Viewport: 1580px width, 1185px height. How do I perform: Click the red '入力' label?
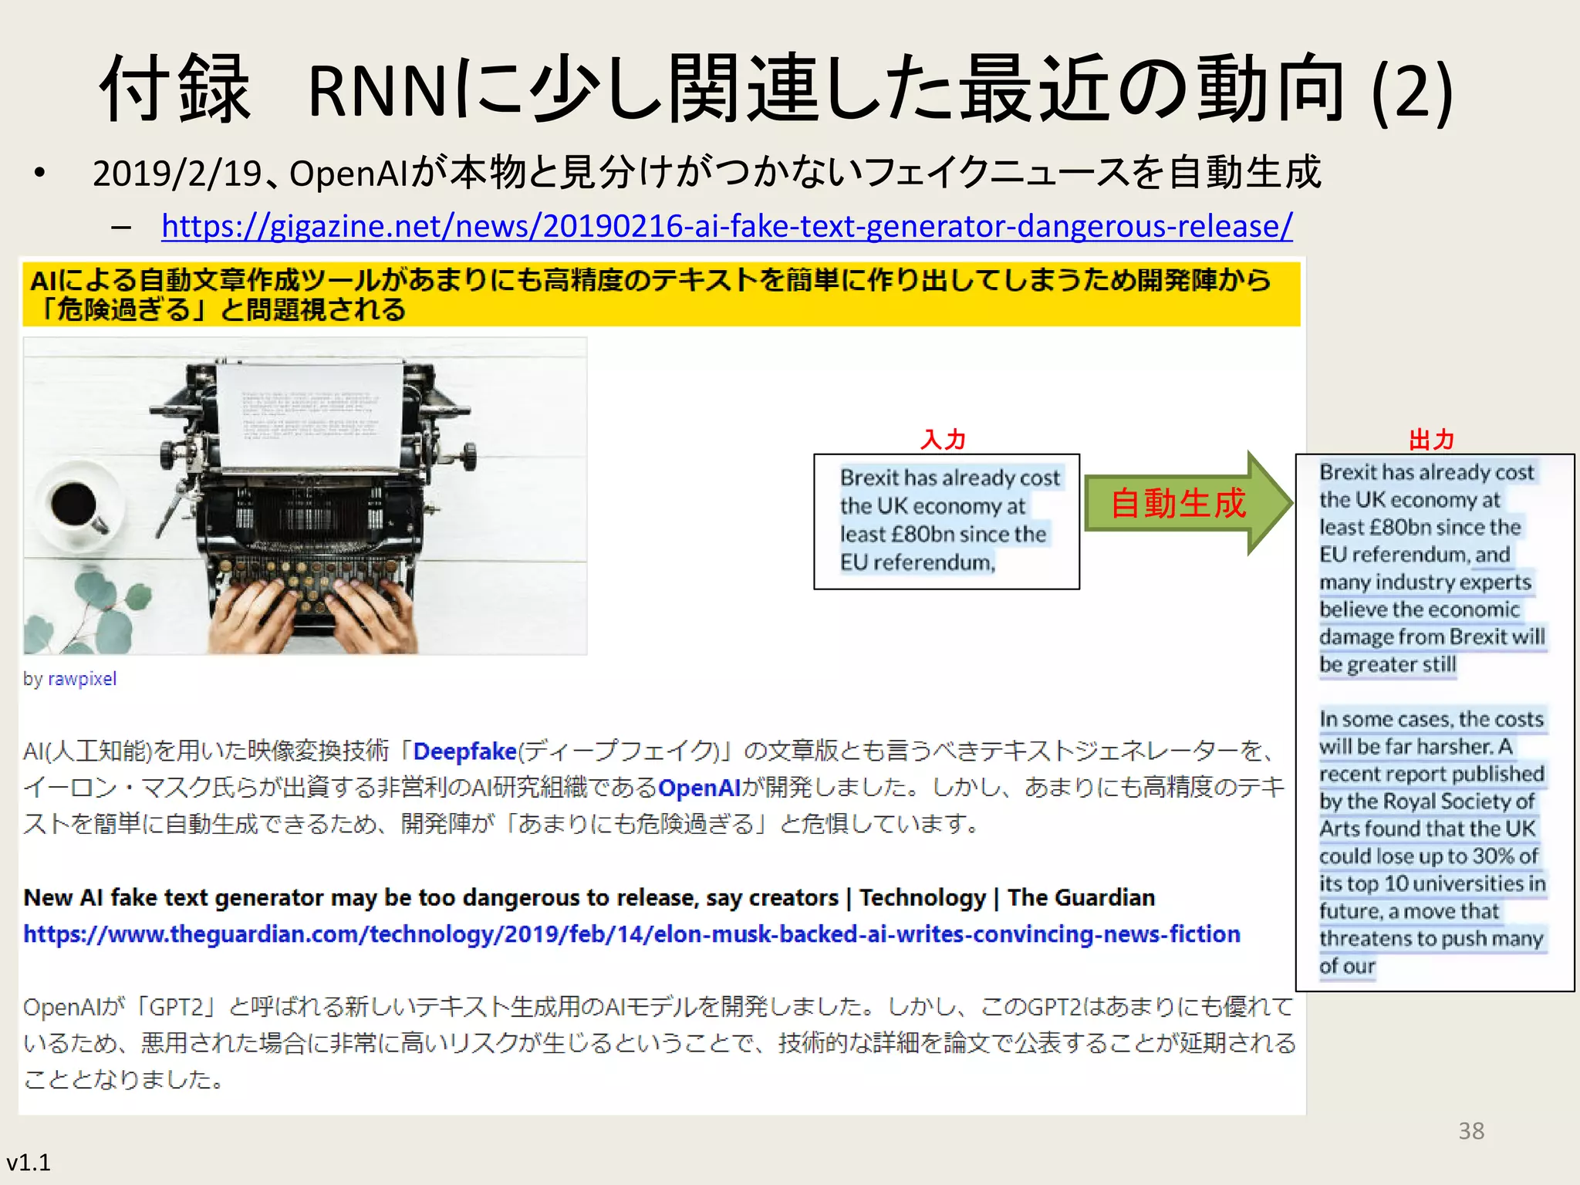point(943,440)
